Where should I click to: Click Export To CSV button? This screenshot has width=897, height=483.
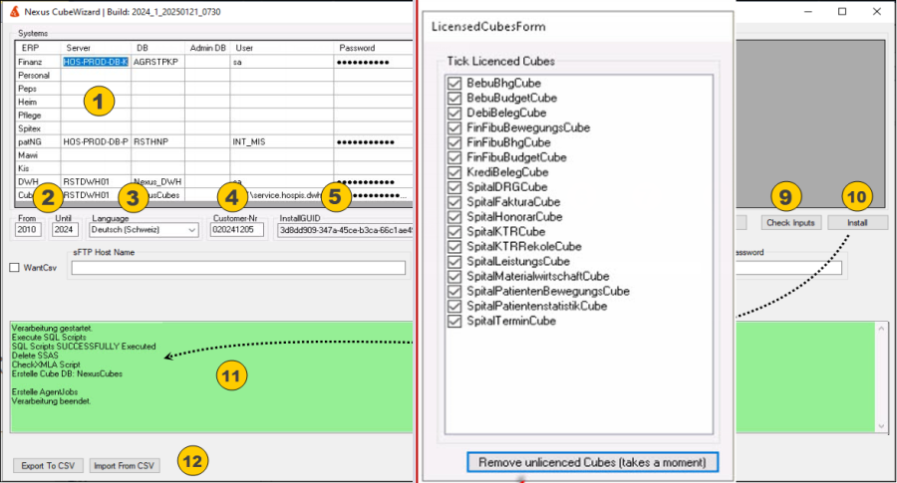click(x=46, y=466)
